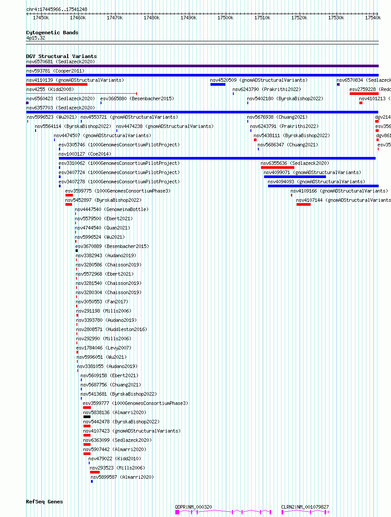Click the esv3599775 1000Genomes Phase3 red bar
Viewport: 391px width, 517px height.
[x=69, y=195]
